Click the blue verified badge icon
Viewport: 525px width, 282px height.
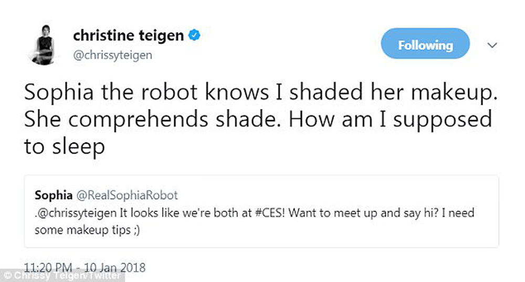click(194, 37)
